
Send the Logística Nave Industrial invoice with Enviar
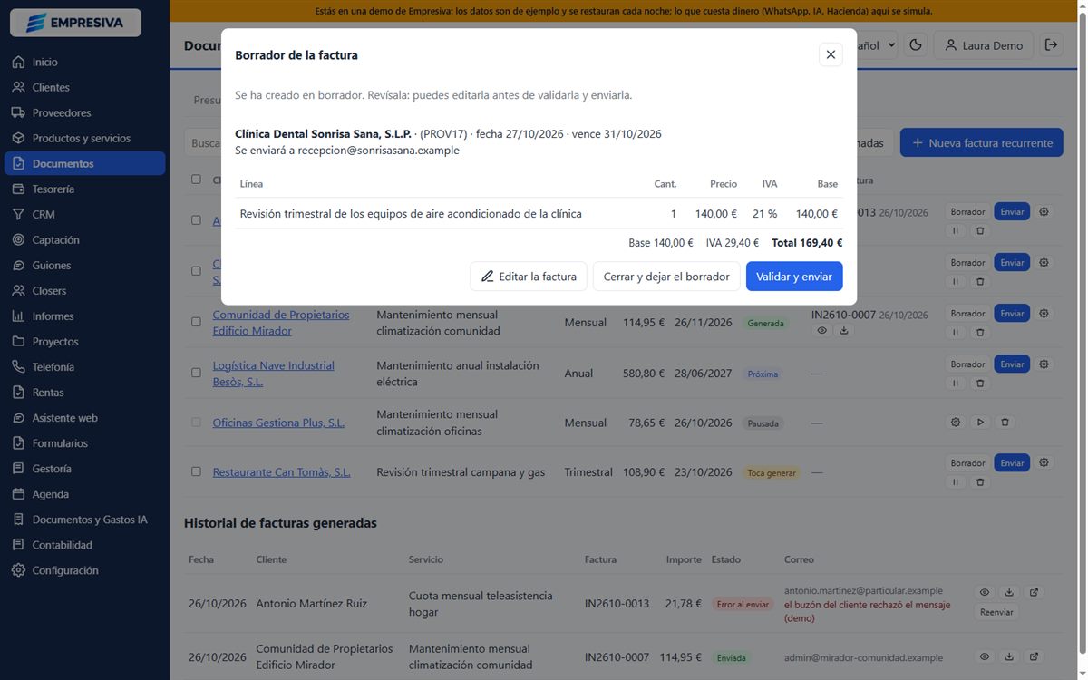[x=1012, y=364]
